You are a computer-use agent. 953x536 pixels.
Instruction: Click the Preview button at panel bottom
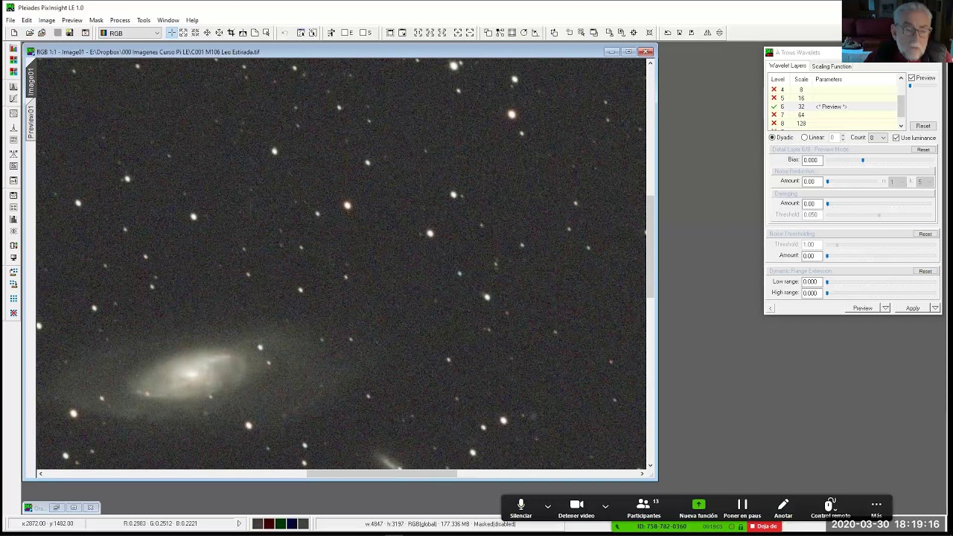pos(862,308)
